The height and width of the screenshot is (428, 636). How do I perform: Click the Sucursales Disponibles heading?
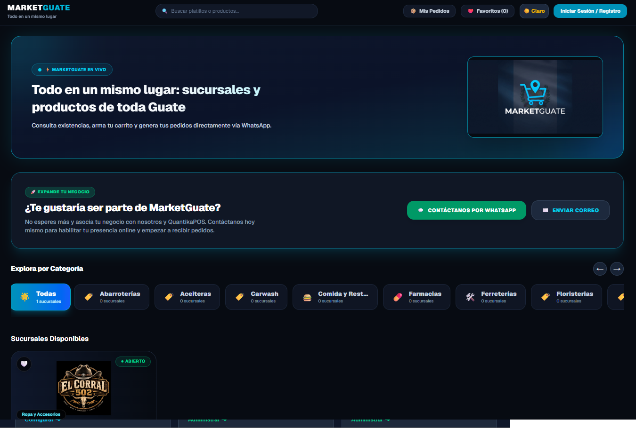pyautogui.click(x=49, y=339)
